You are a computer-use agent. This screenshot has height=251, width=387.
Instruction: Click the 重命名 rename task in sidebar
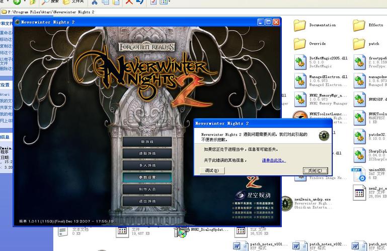coord(6,33)
